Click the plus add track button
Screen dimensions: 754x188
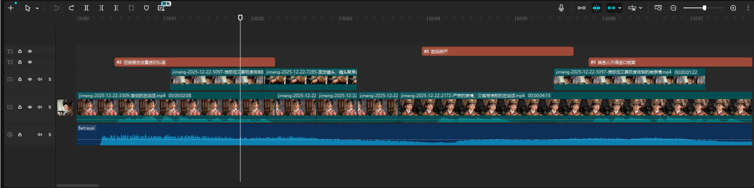[11, 8]
